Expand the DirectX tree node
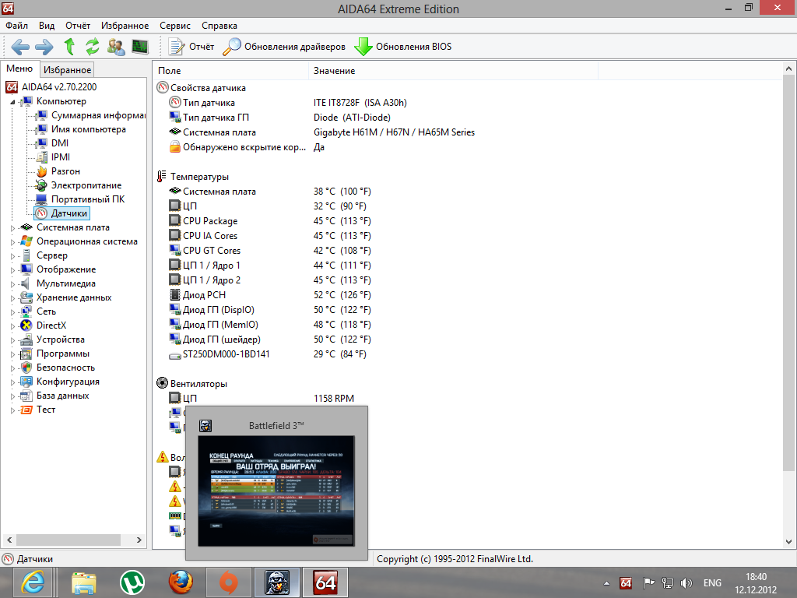 tap(12, 326)
